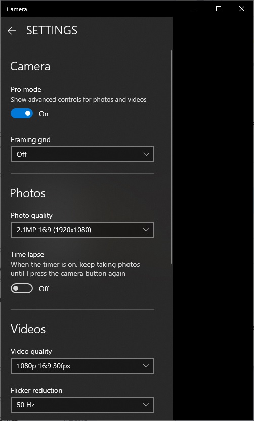This screenshot has height=421, width=254.
Task: Click the 'Off' label beside Time lapse
Action: point(44,289)
